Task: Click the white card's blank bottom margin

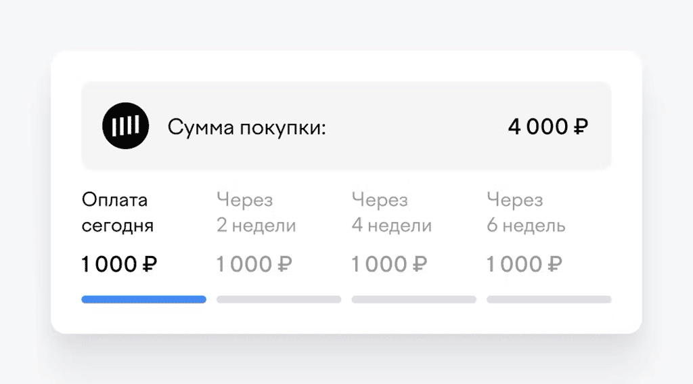Action: 346,319
